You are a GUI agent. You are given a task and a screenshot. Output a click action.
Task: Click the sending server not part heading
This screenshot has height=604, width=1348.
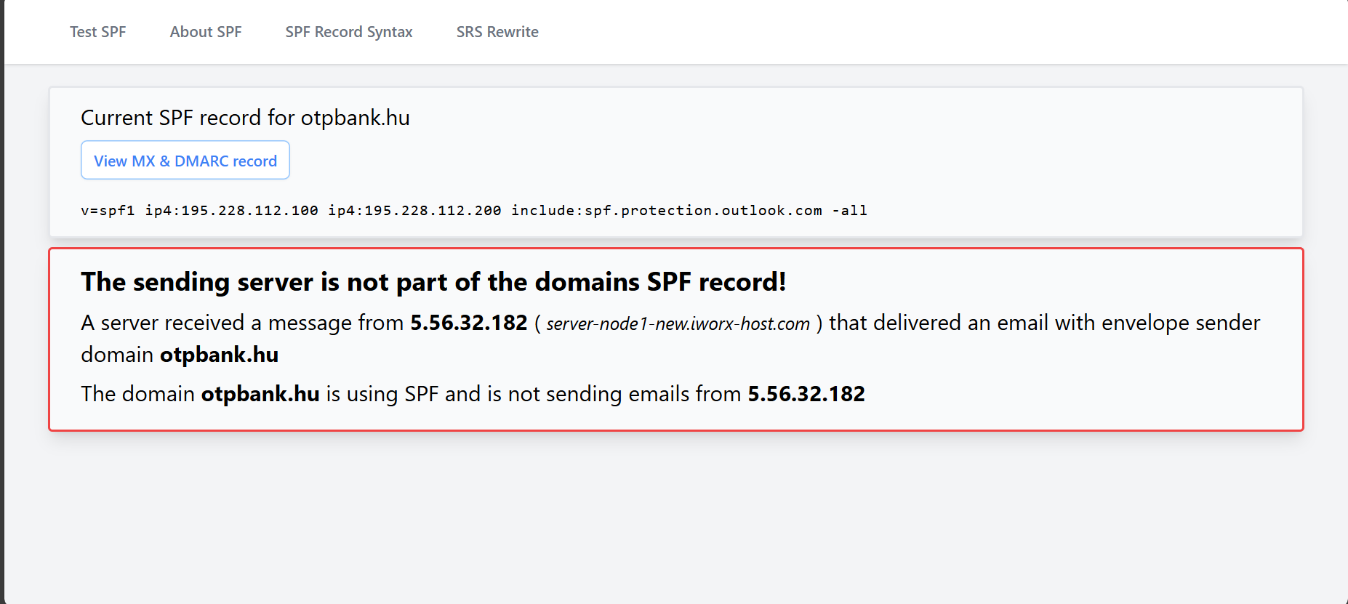433,282
